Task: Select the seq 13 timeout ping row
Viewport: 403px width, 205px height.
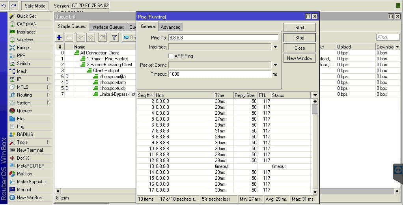Action: [224, 166]
